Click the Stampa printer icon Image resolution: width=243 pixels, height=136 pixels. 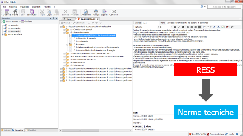pyautogui.click(x=96, y=13)
